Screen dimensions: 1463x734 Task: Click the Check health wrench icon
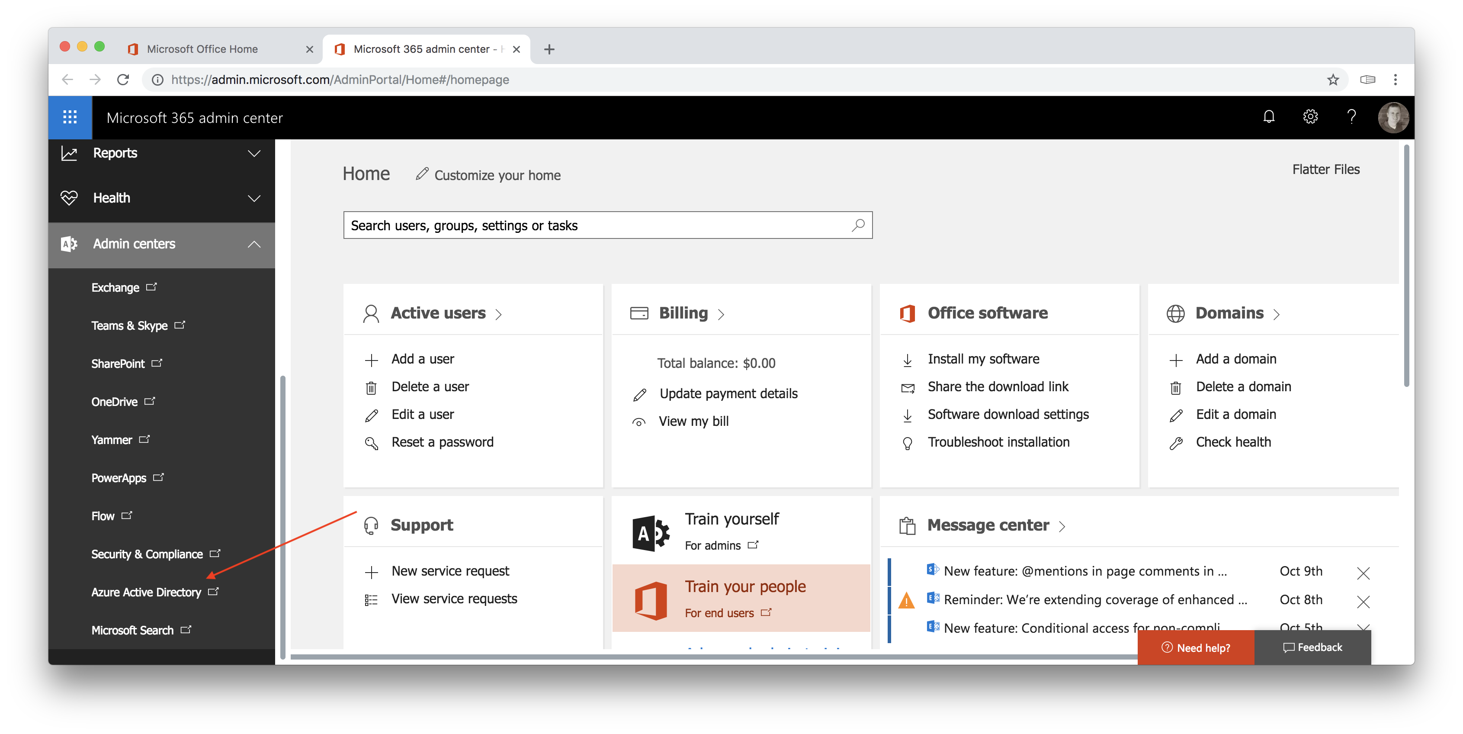[x=1176, y=443]
